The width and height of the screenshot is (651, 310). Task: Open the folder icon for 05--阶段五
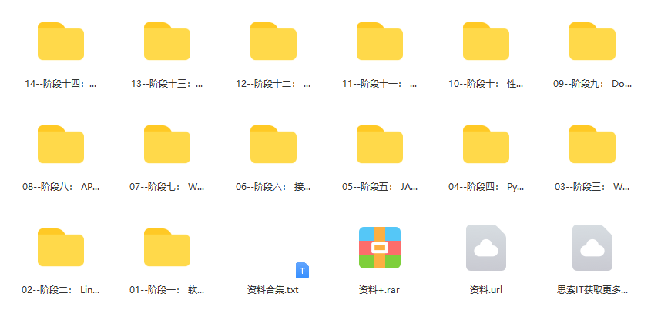click(x=380, y=144)
